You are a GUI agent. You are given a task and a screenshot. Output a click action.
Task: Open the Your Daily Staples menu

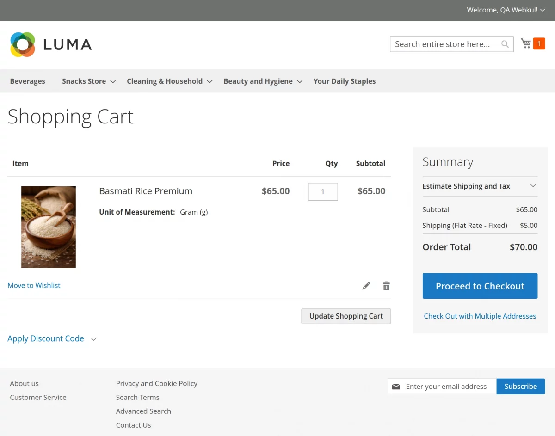point(345,81)
